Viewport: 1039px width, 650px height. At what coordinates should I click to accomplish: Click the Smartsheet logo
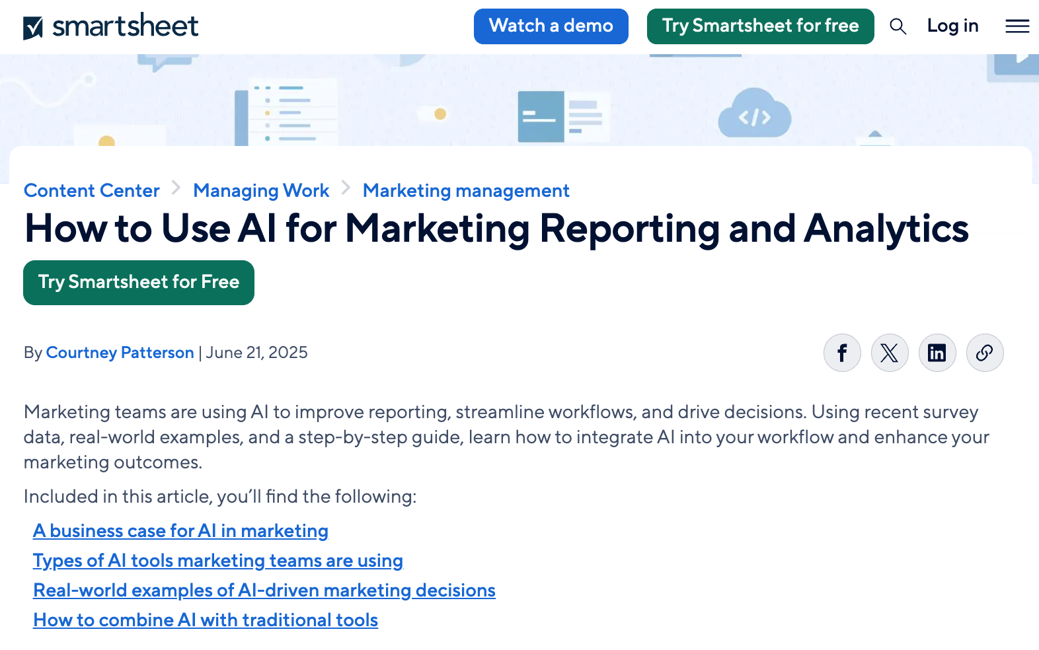[x=110, y=26]
